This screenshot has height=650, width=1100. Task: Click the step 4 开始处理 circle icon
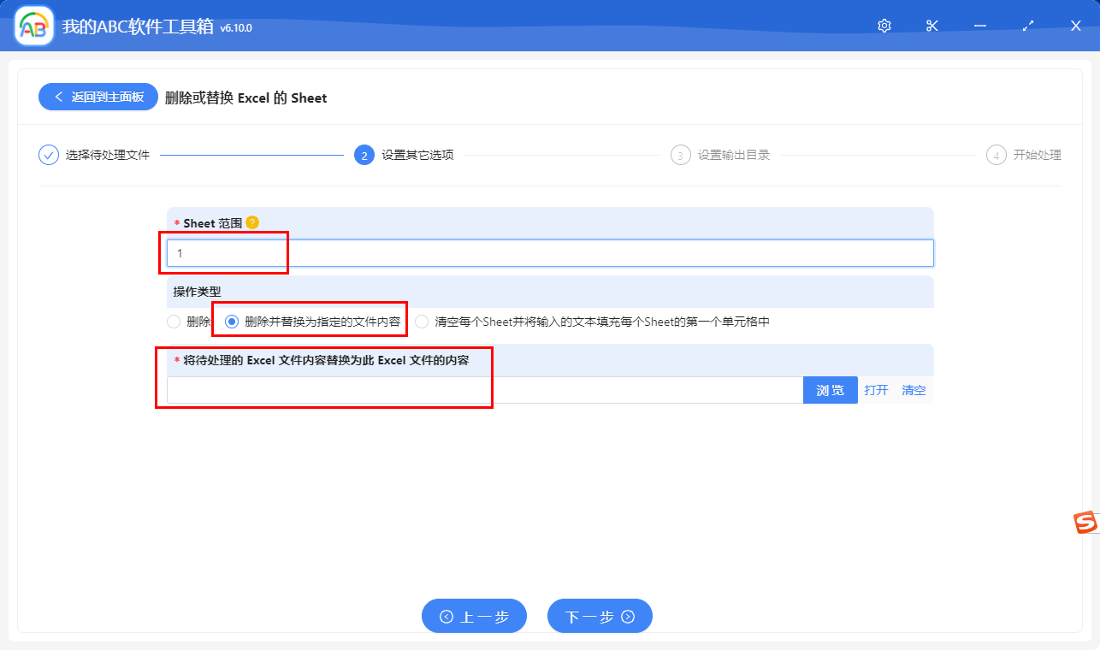tap(996, 155)
